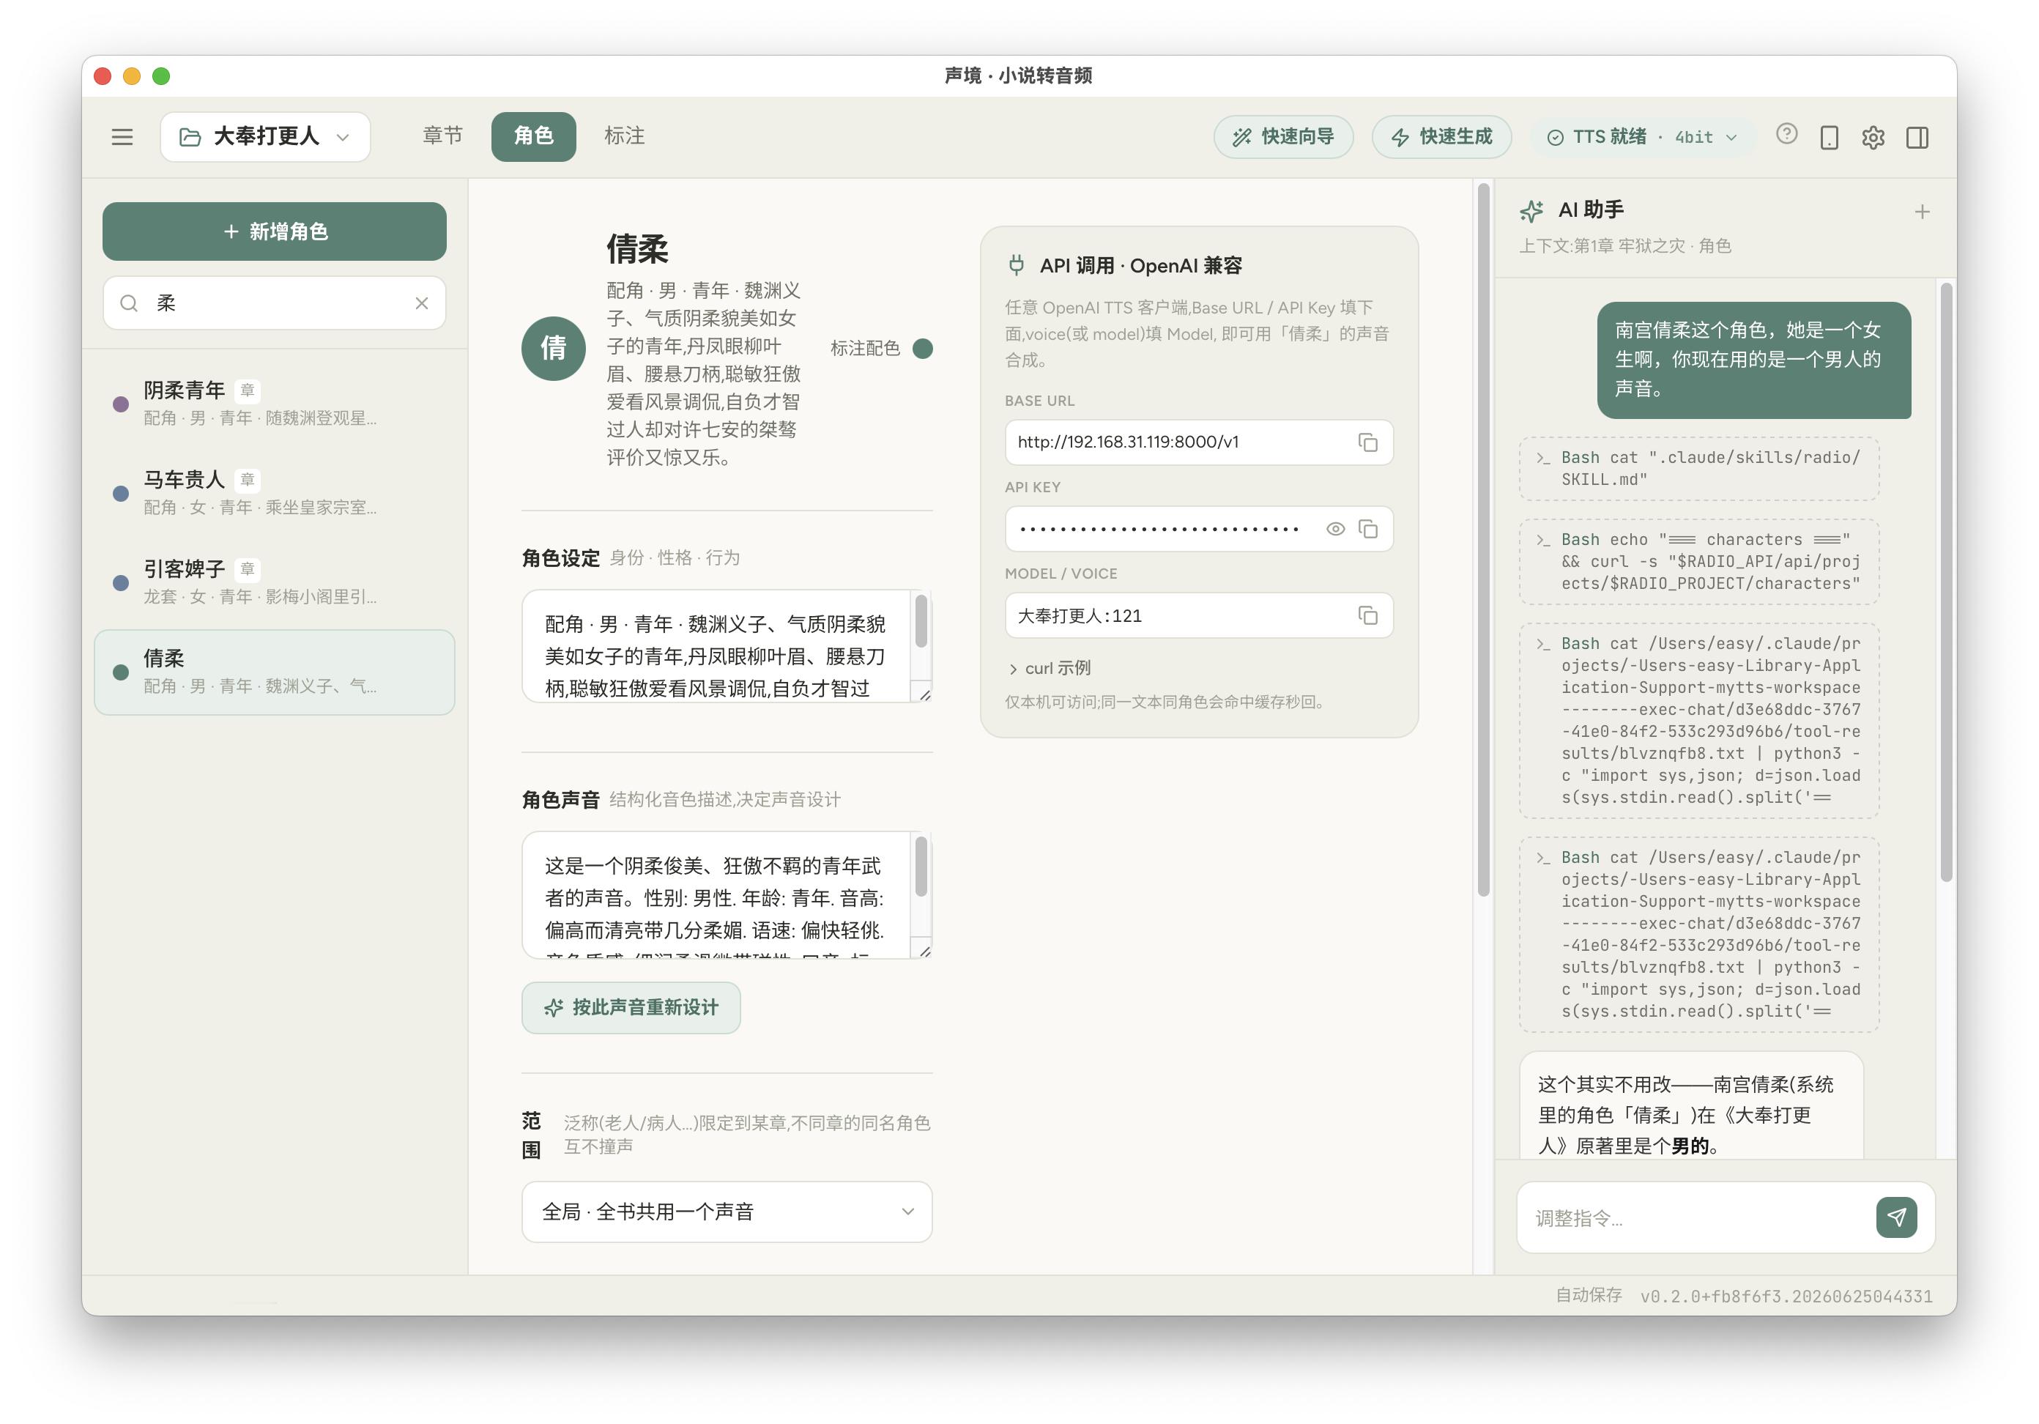The height and width of the screenshot is (1424, 2039).
Task: Expand the curl 示例 section
Action: tap(1049, 668)
